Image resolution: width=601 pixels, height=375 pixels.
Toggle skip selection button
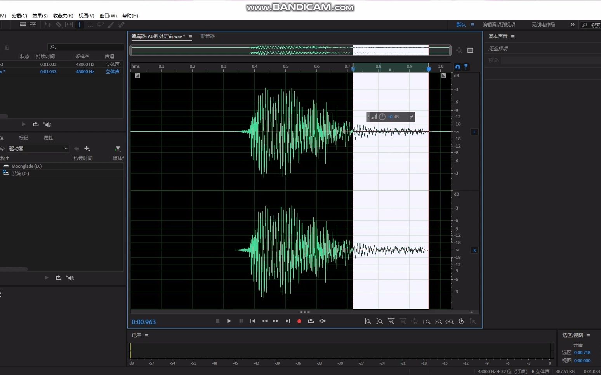323,321
